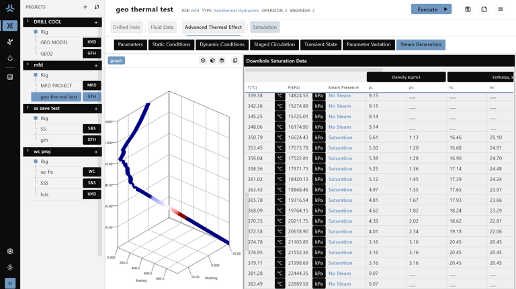This screenshot has height=289, width=516.
Task: Select the Staged Circulation sub-tab
Action: (x=274, y=45)
